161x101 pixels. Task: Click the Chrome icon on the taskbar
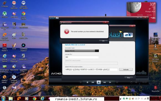point(34,99)
